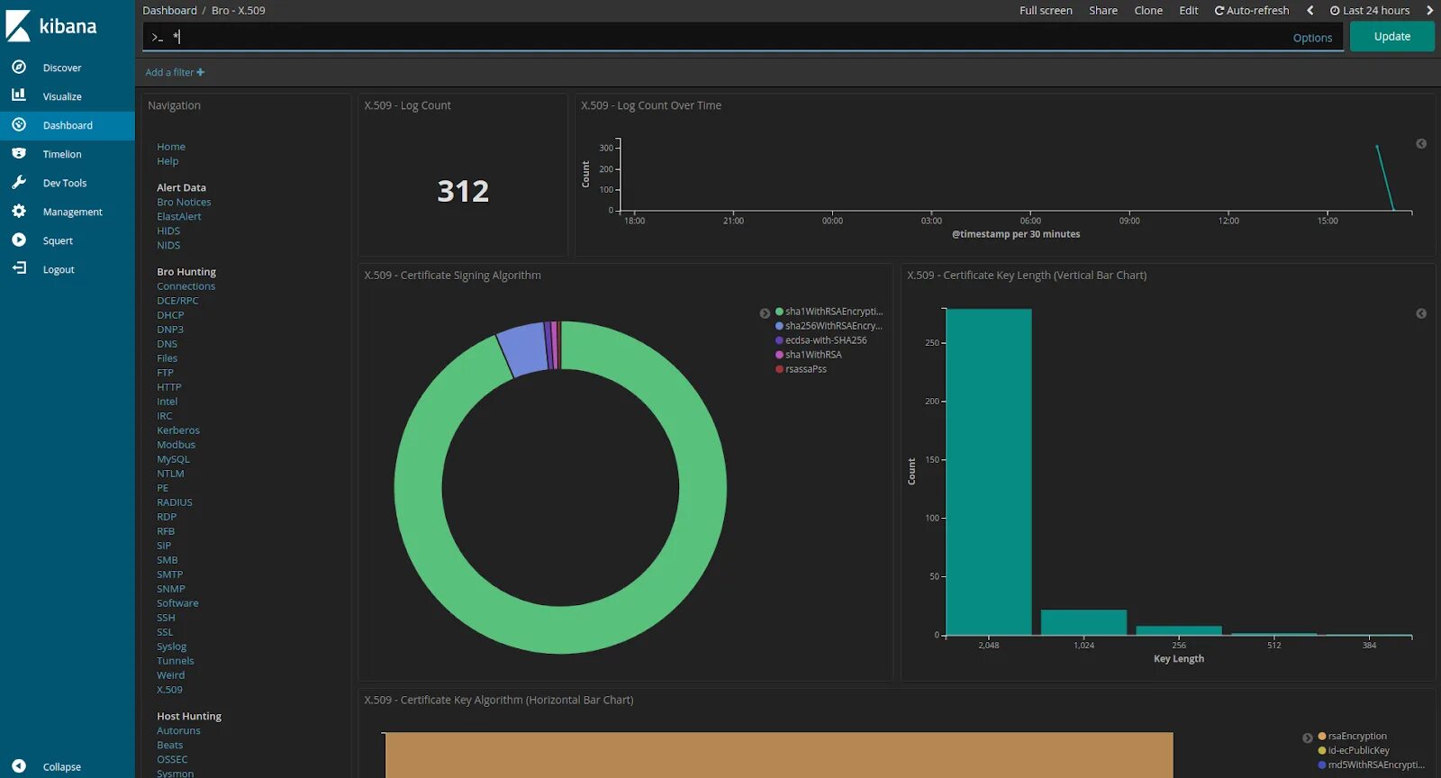Open SSL hunting link
The image size is (1441, 778).
(165, 632)
